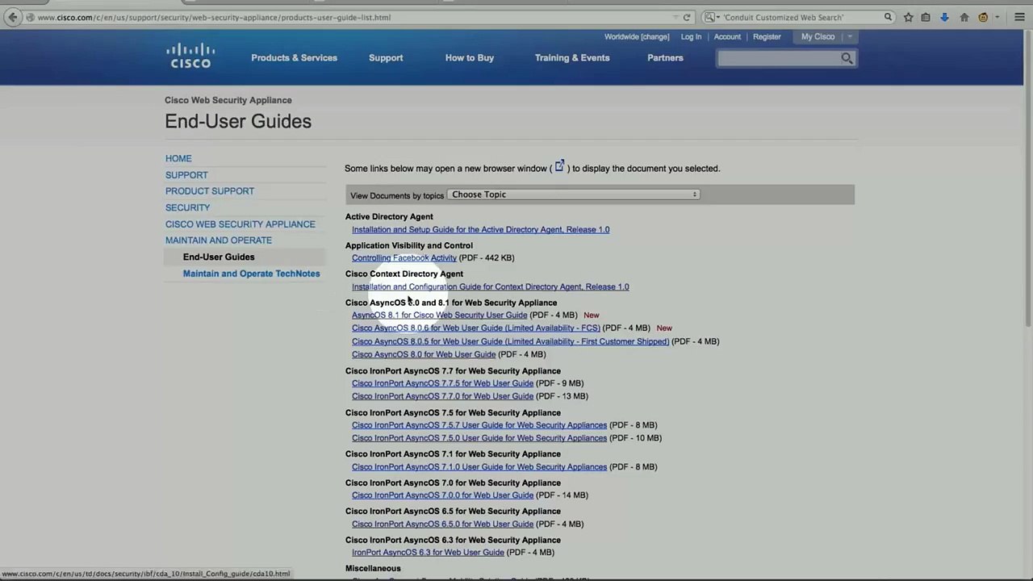Click the Active Directory Agent section heading
This screenshot has width=1033, height=581.
389,217
